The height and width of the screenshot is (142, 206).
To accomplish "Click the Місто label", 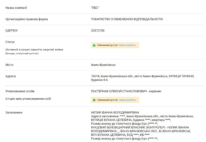I will tap(9, 65).
